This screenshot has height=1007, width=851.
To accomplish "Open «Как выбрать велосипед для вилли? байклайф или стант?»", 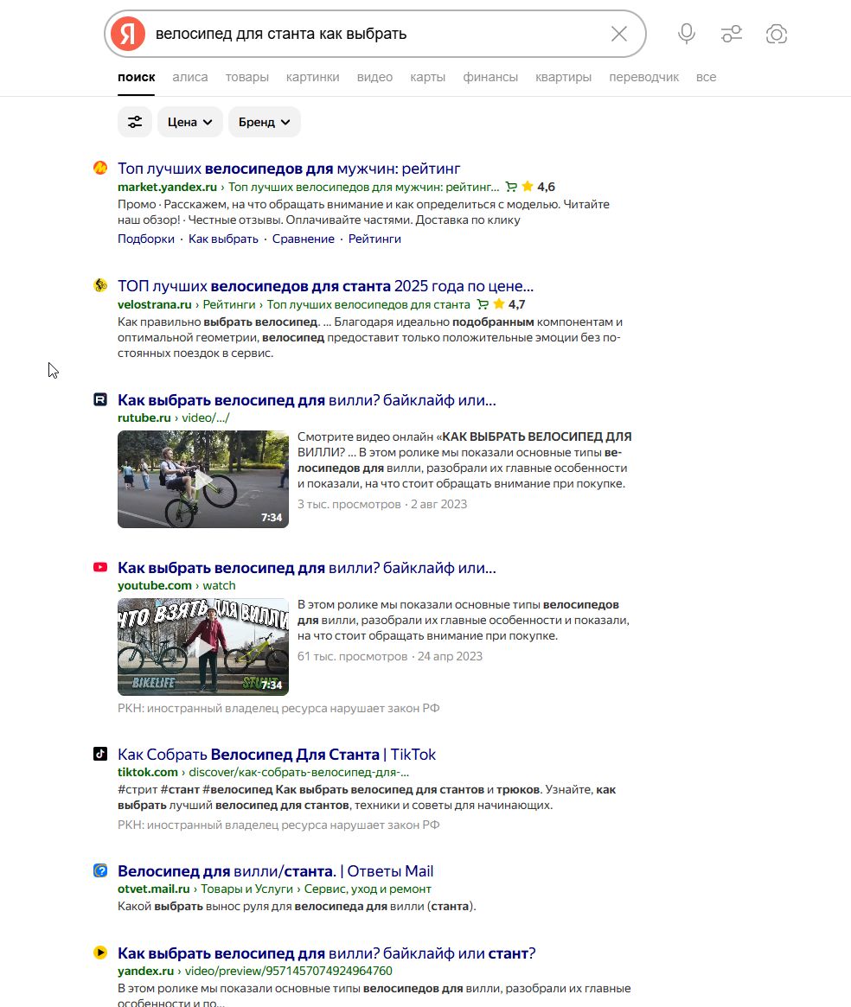I will tap(327, 953).
